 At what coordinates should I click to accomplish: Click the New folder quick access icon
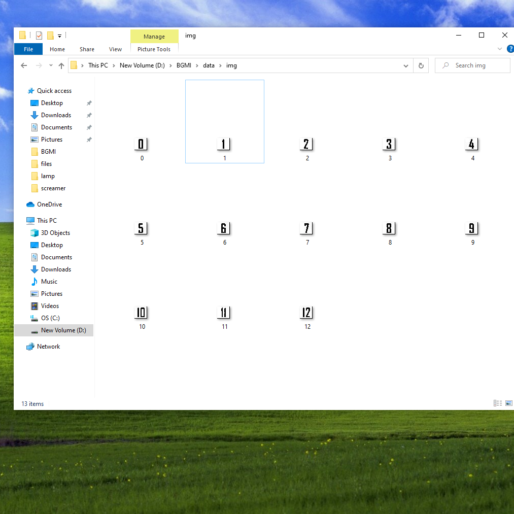[50, 36]
